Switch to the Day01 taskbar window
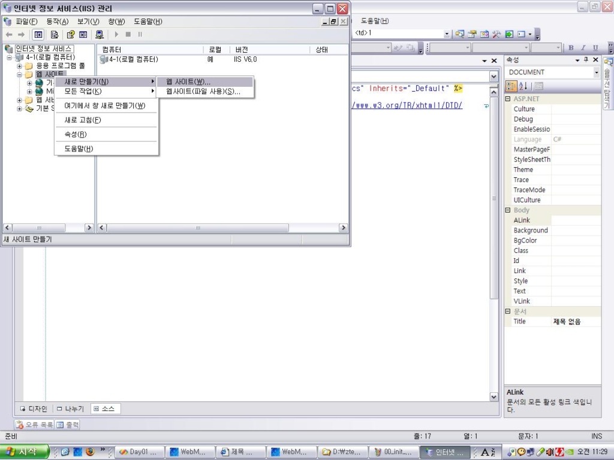This screenshot has width=614, height=460. 140,452
